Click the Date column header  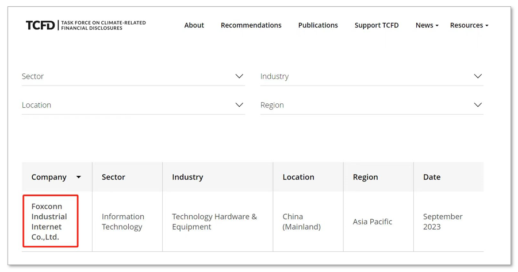coord(432,177)
